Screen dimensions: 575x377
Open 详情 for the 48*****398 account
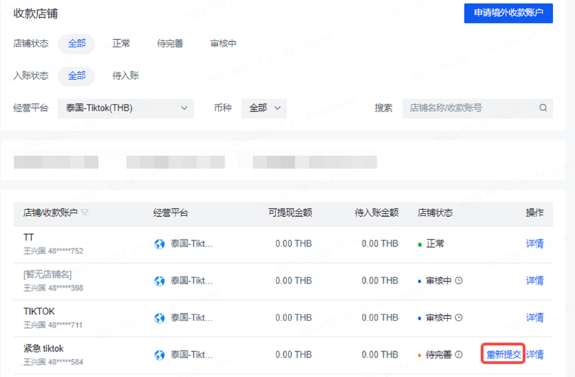click(x=534, y=281)
